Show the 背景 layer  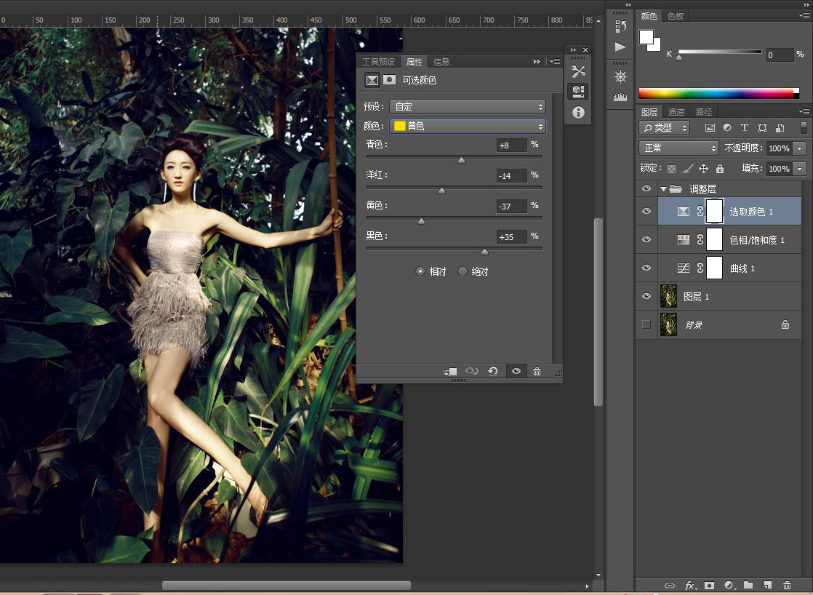646,324
